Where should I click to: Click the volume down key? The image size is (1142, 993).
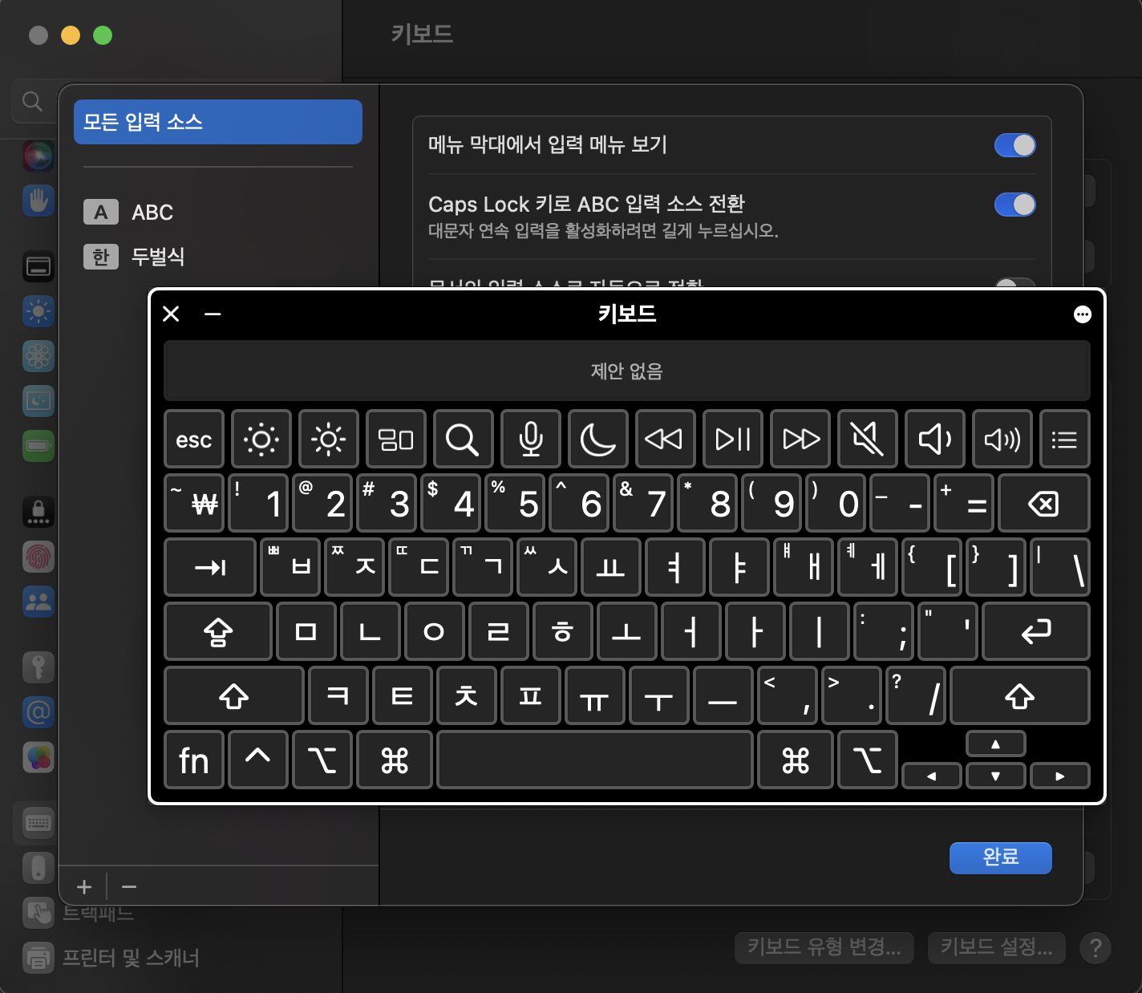coord(935,439)
